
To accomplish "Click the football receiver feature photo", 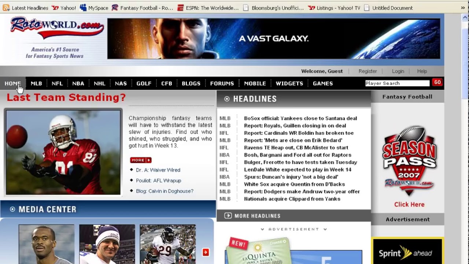I will (x=63, y=152).
